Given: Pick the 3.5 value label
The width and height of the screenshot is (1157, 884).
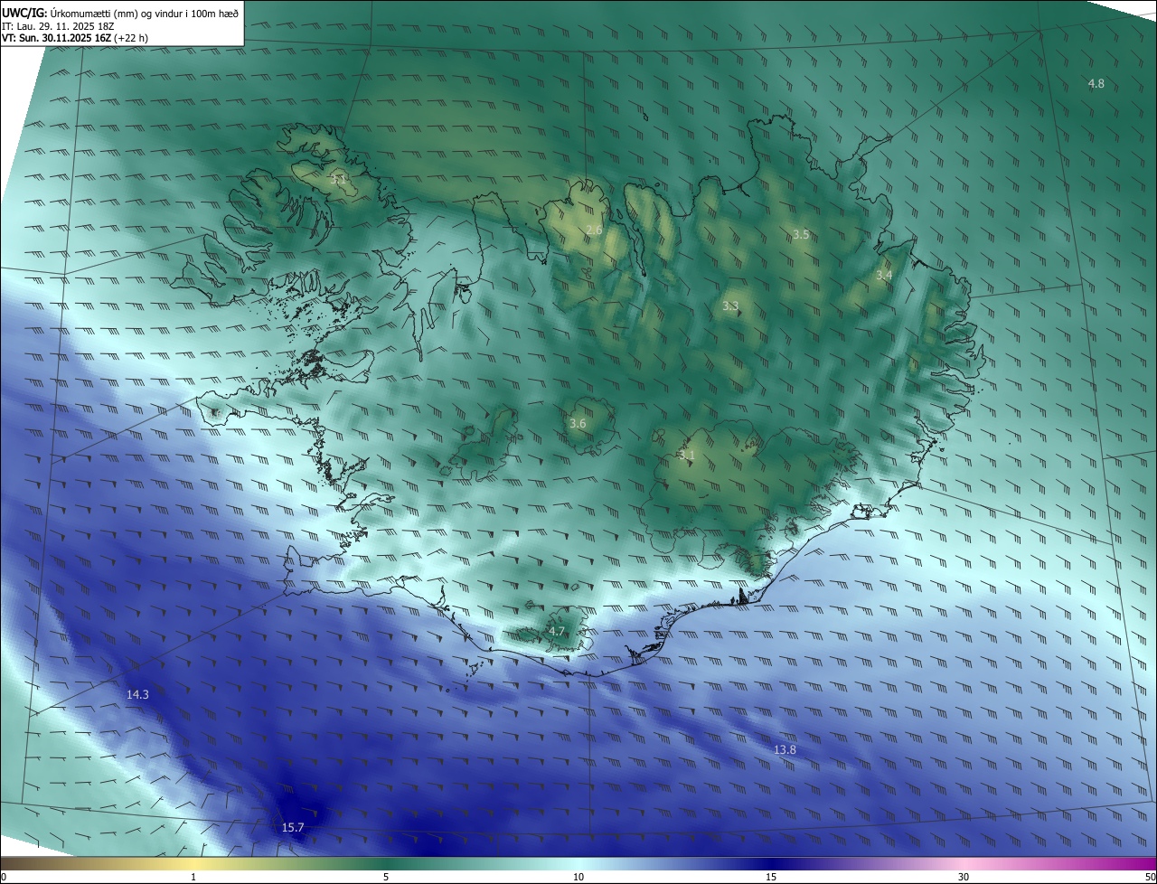Looking at the screenshot, I should click(x=801, y=234).
